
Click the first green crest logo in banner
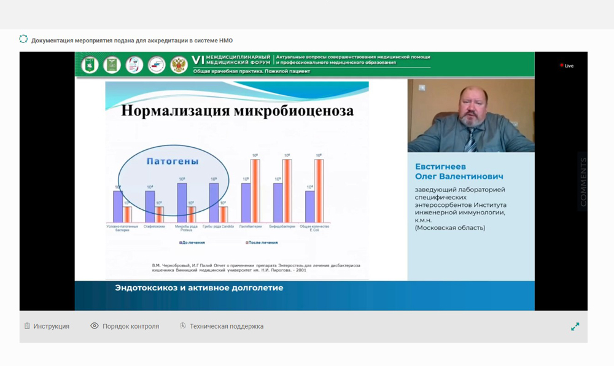click(x=90, y=64)
